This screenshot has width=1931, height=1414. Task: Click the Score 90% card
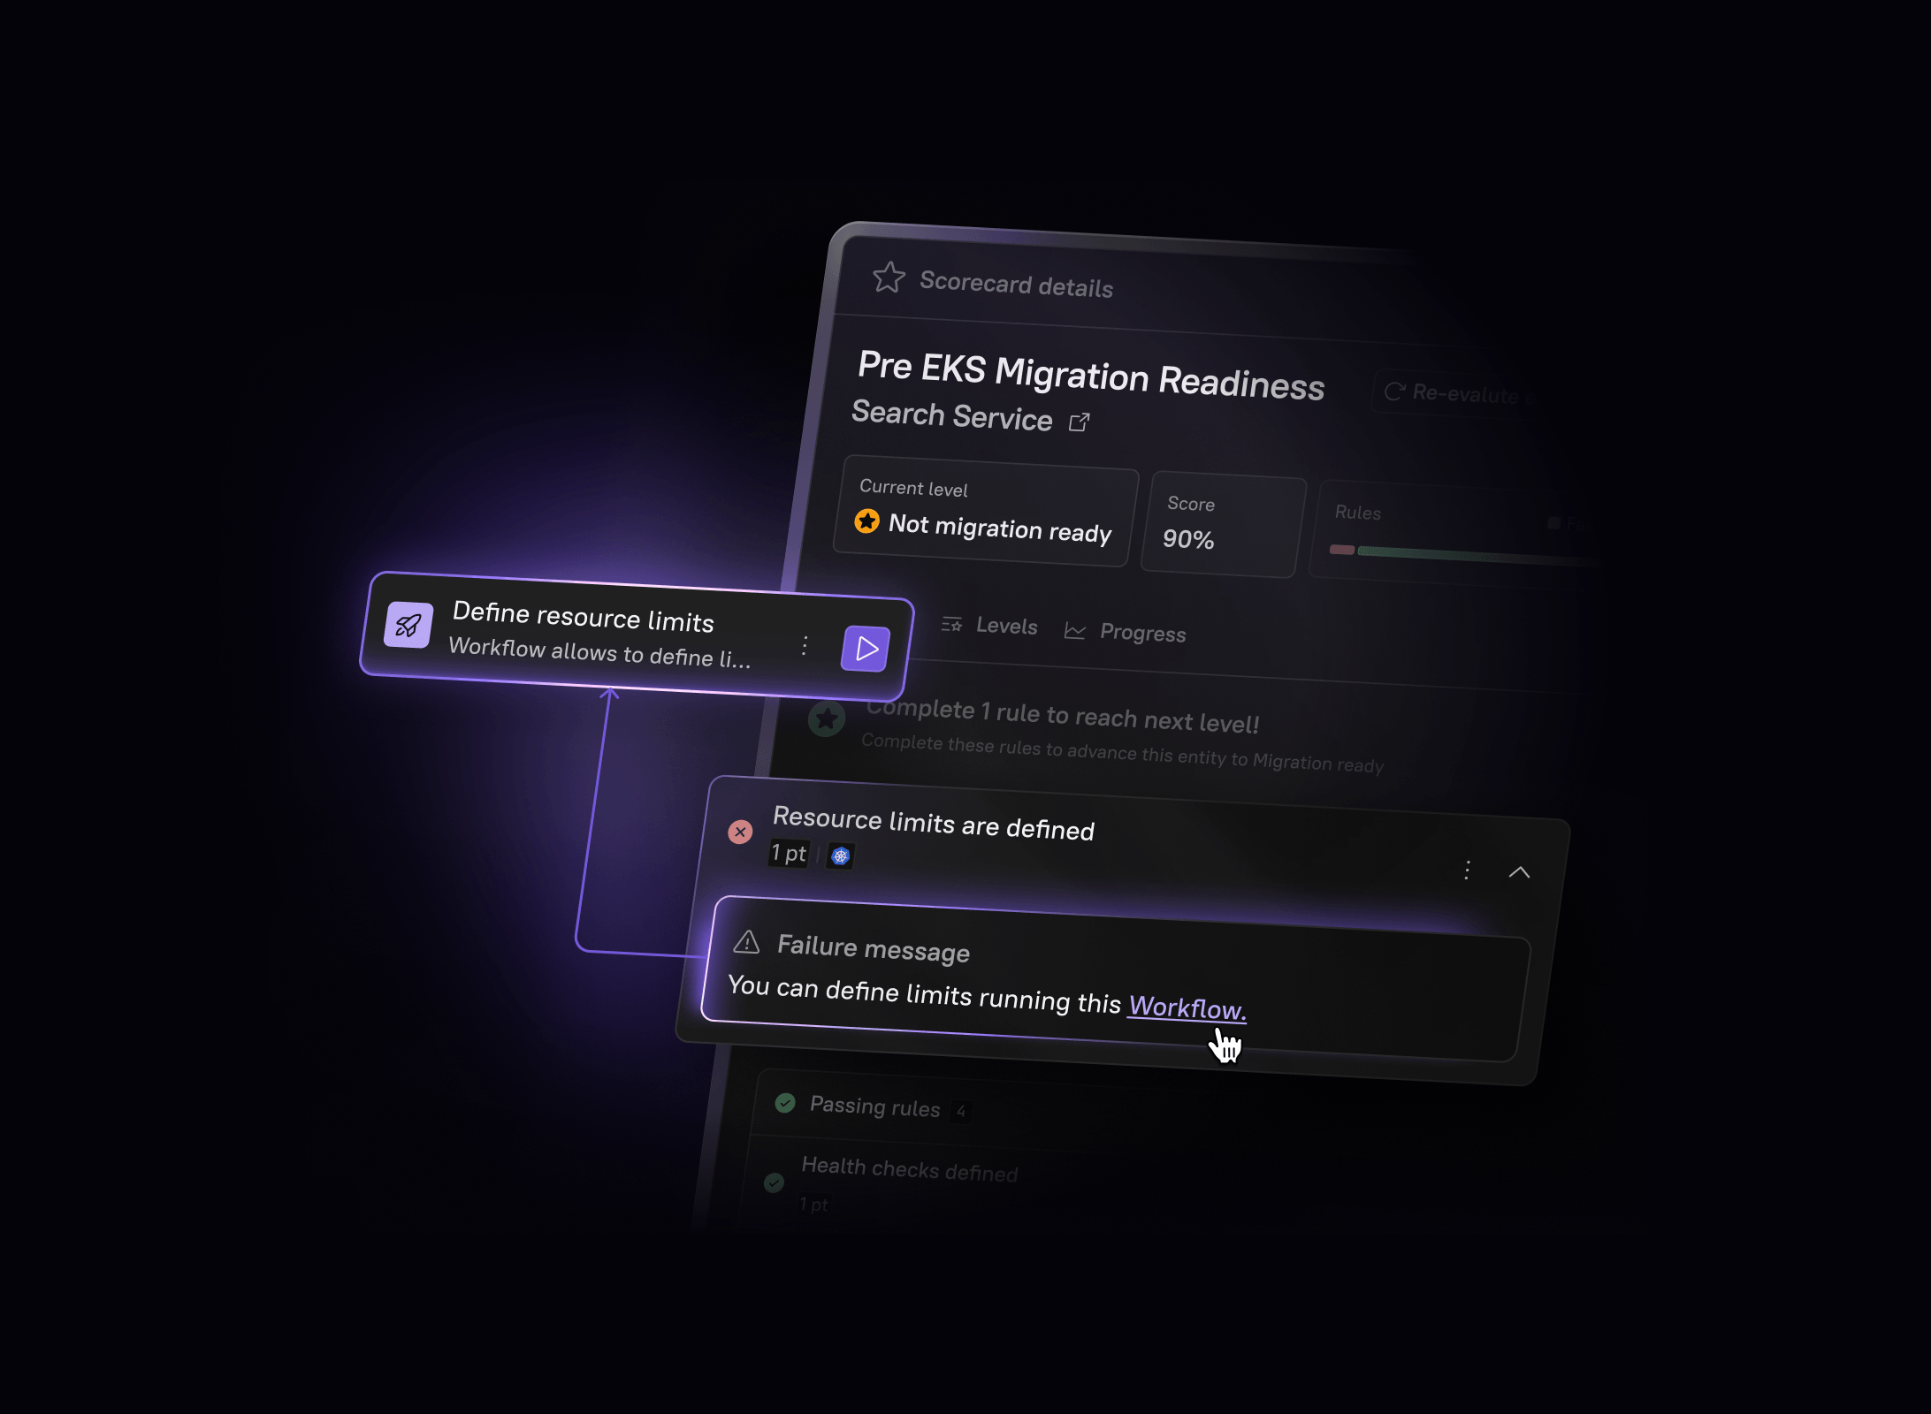(x=1222, y=525)
